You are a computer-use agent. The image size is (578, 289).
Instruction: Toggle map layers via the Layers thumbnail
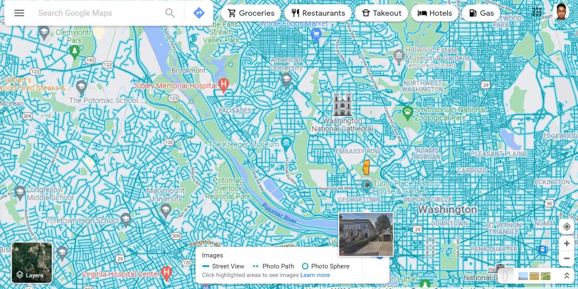(x=32, y=263)
